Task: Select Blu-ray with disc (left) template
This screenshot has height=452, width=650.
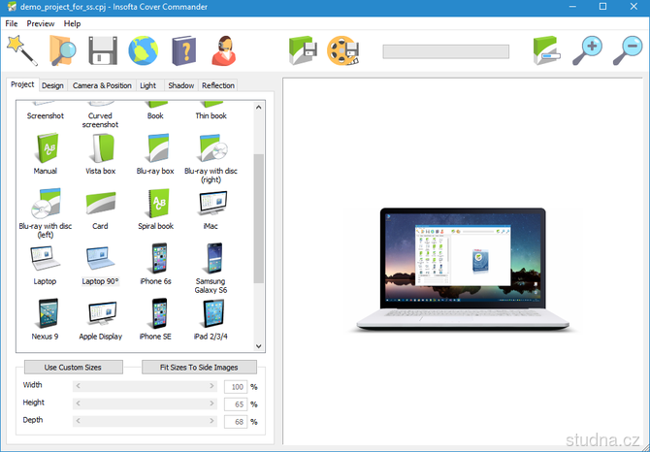Action: (x=46, y=213)
